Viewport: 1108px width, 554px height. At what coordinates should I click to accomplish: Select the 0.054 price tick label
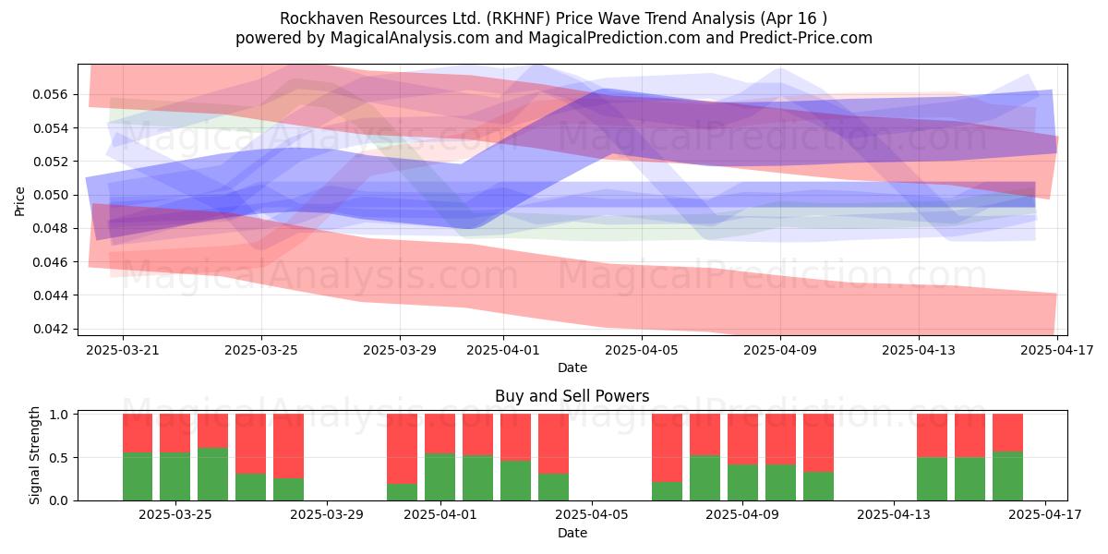tap(52, 127)
